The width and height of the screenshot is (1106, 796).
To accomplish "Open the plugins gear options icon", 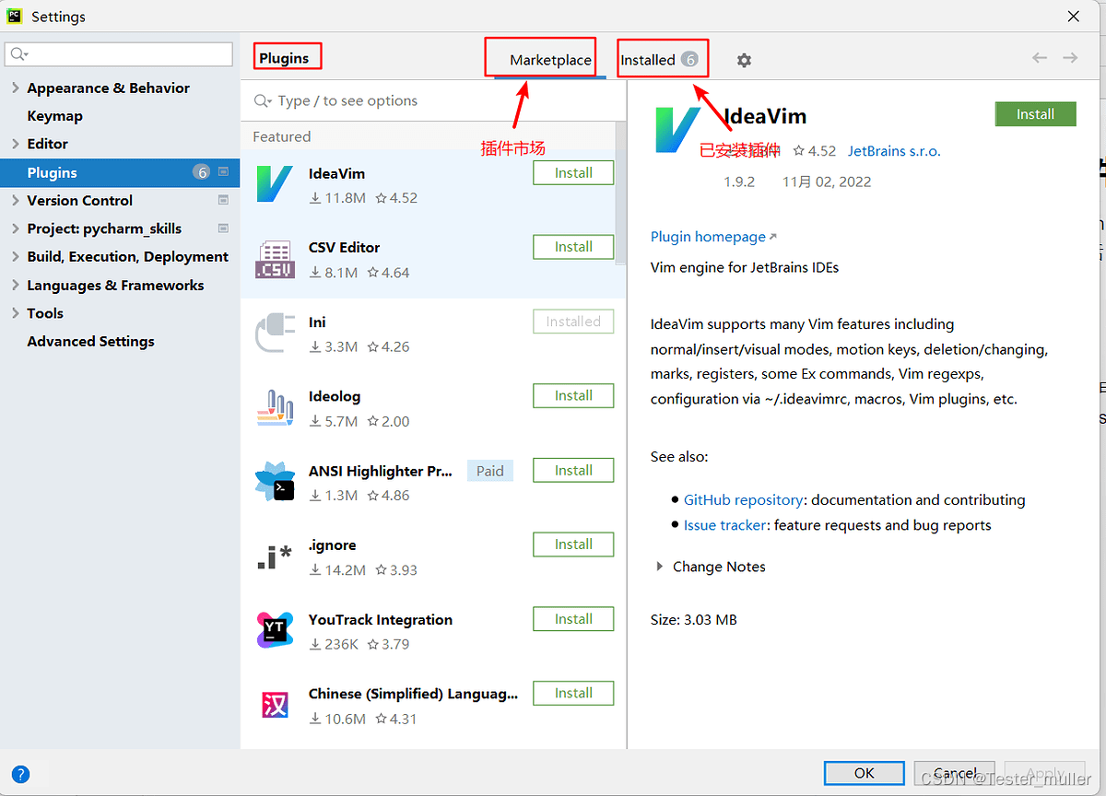I will 744,60.
